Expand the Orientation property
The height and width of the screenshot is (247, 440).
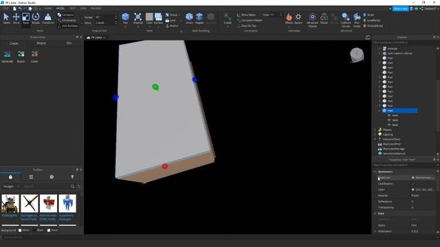coord(375,231)
